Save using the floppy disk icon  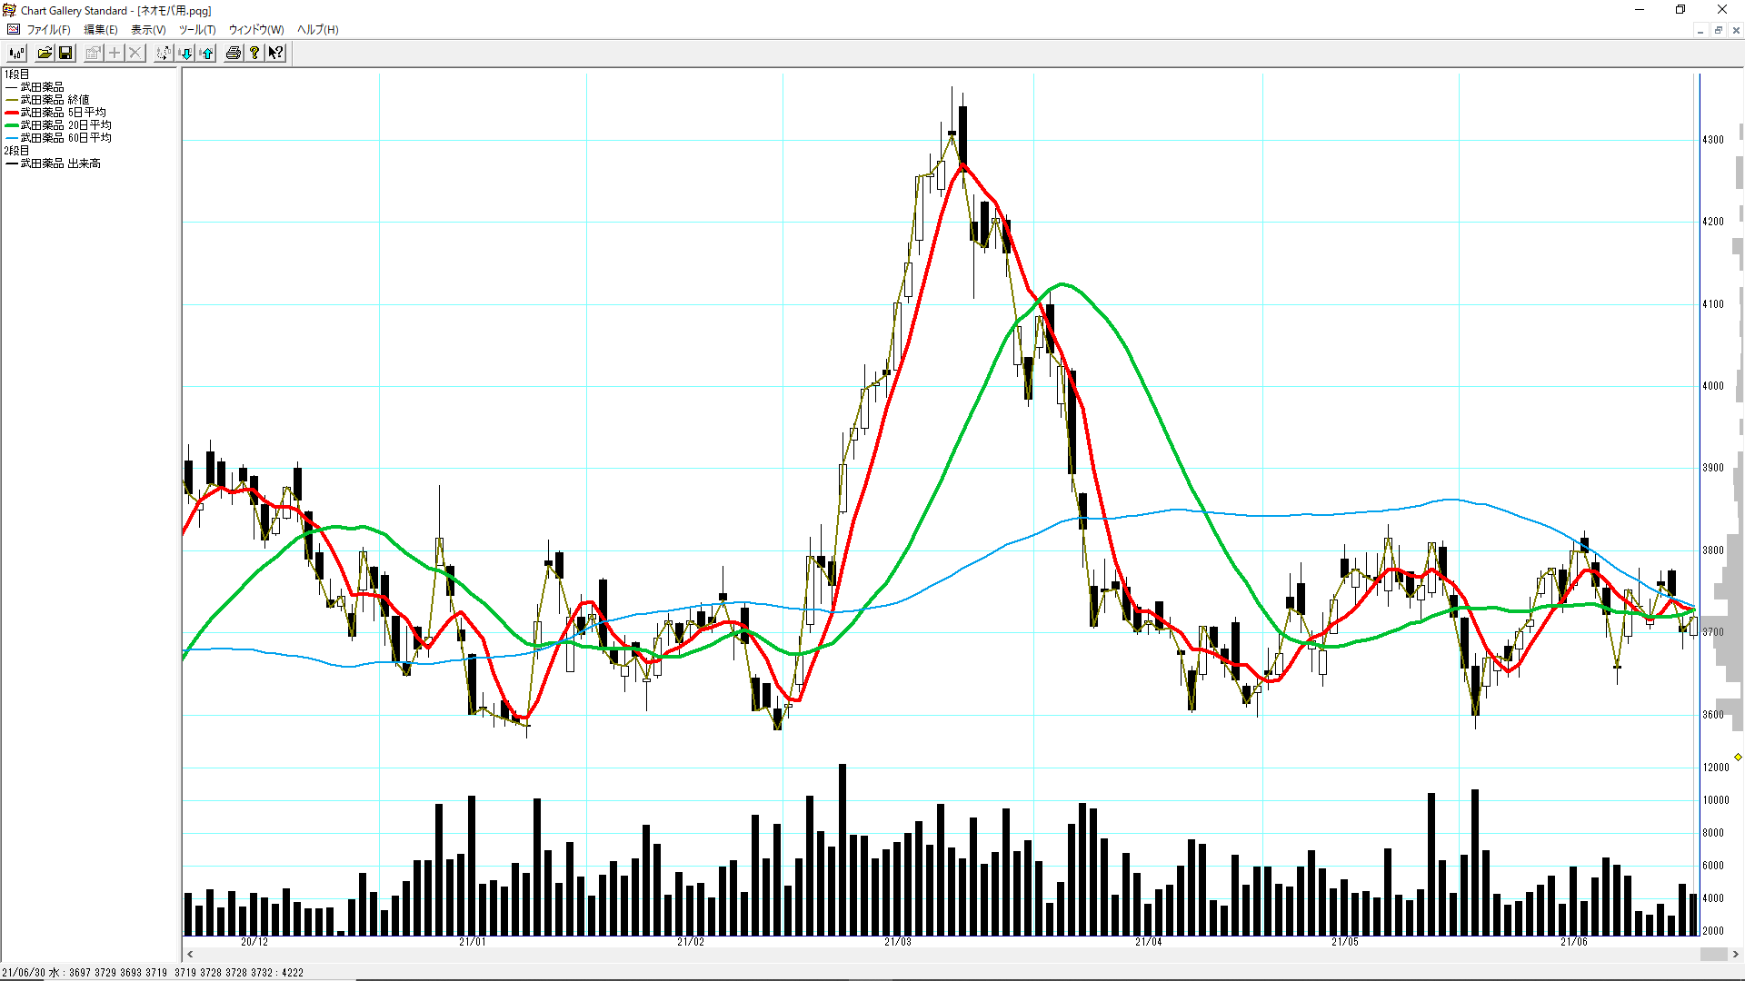65,54
